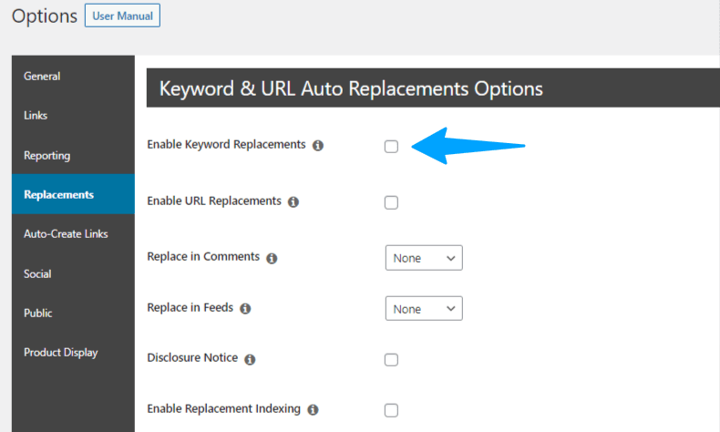Image resolution: width=720 pixels, height=432 pixels.
Task: Open the Public options tab
Action: [x=38, y=314]
